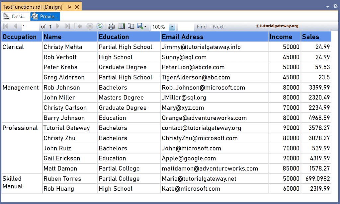Refresh the report preview
340x204 pixels.
[100, 26]
